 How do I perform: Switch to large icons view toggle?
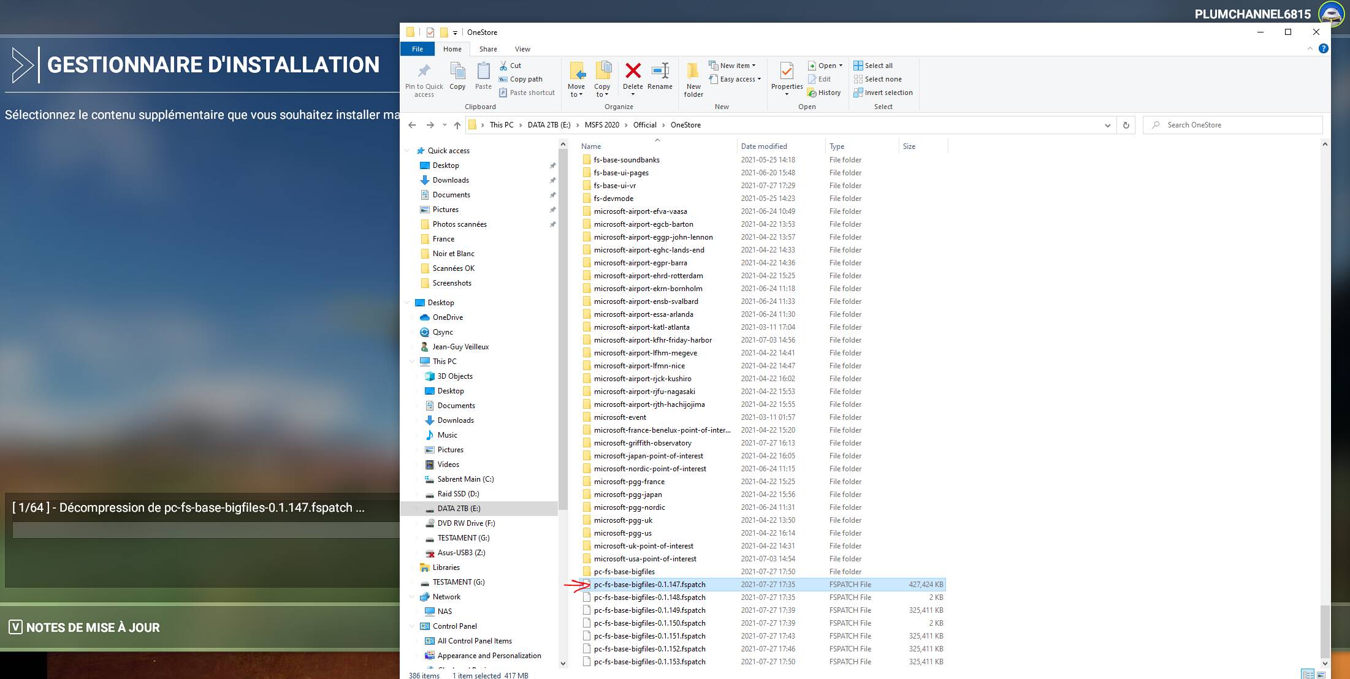[x=1321, y=675]
